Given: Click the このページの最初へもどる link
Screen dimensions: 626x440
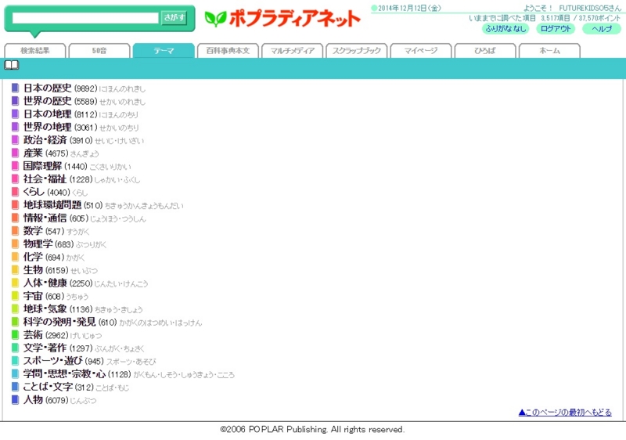Looking at the screenshot, I should [x=565, y=413].
